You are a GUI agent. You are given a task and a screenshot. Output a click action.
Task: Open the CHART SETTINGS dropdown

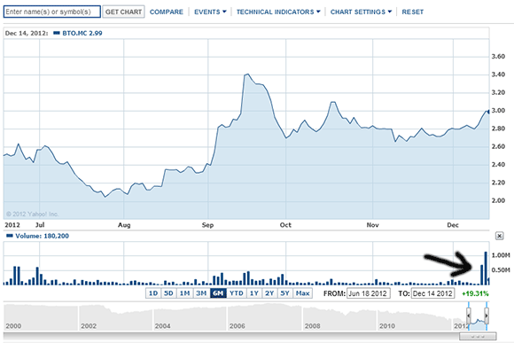click(361, 12)
